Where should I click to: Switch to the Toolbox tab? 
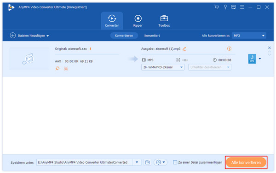click(164, 21)
